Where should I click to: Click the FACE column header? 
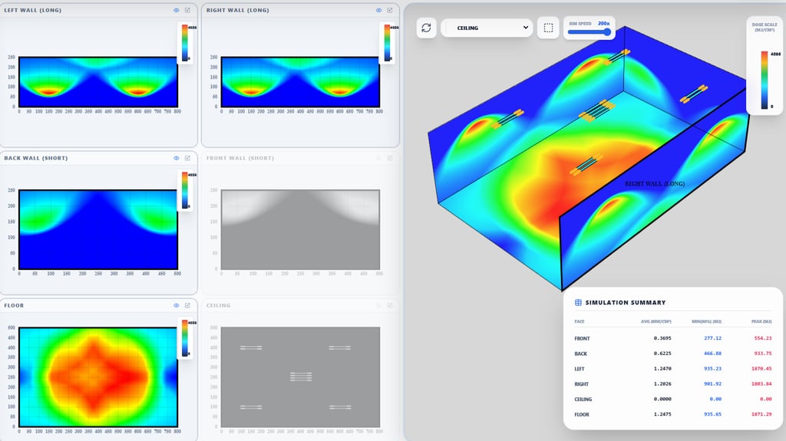[x=580, y=321]
